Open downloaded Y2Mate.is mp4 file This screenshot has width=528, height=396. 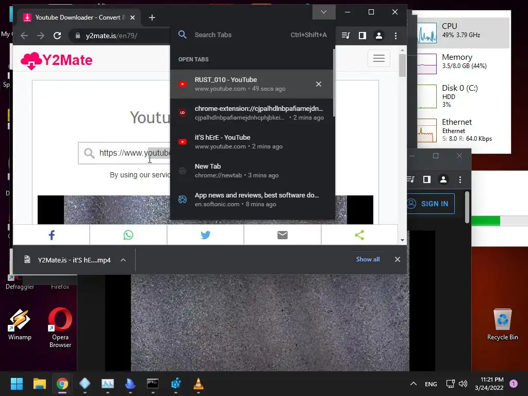point(68,260)
